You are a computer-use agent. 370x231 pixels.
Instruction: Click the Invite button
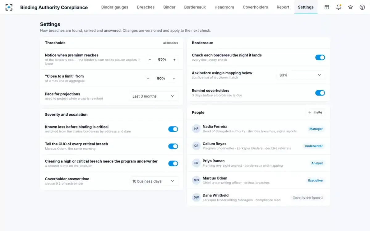pos(315,112)
